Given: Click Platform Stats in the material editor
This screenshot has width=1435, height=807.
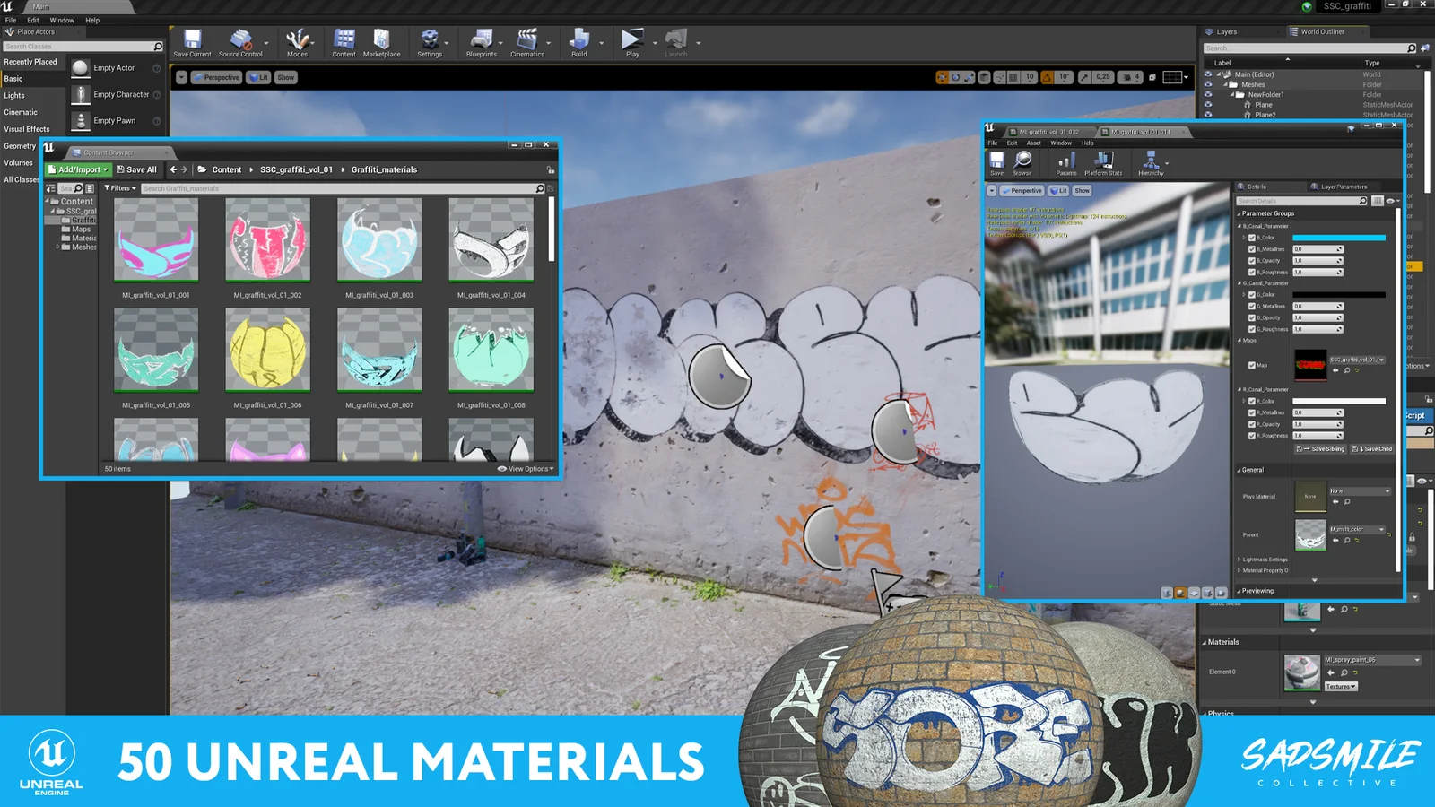Looking at the screenshot, I should click(x=1103, y=161).
